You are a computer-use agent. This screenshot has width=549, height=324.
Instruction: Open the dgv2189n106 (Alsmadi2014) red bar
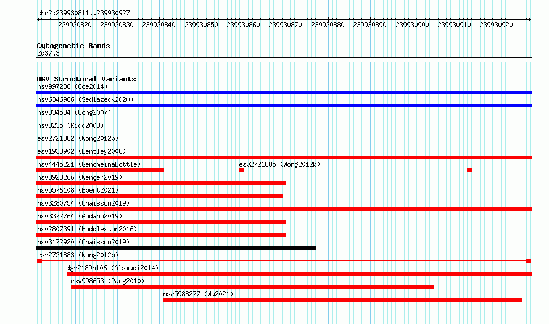point(299,274)
